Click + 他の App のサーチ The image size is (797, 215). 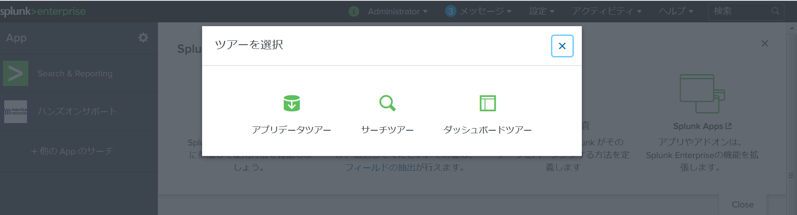(x=72, y=151)
